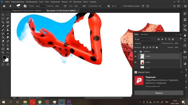Image resolution: width=188 pixels, height=105 pixels.
Task: Select the Magic Wand tool
Action: 8,18
